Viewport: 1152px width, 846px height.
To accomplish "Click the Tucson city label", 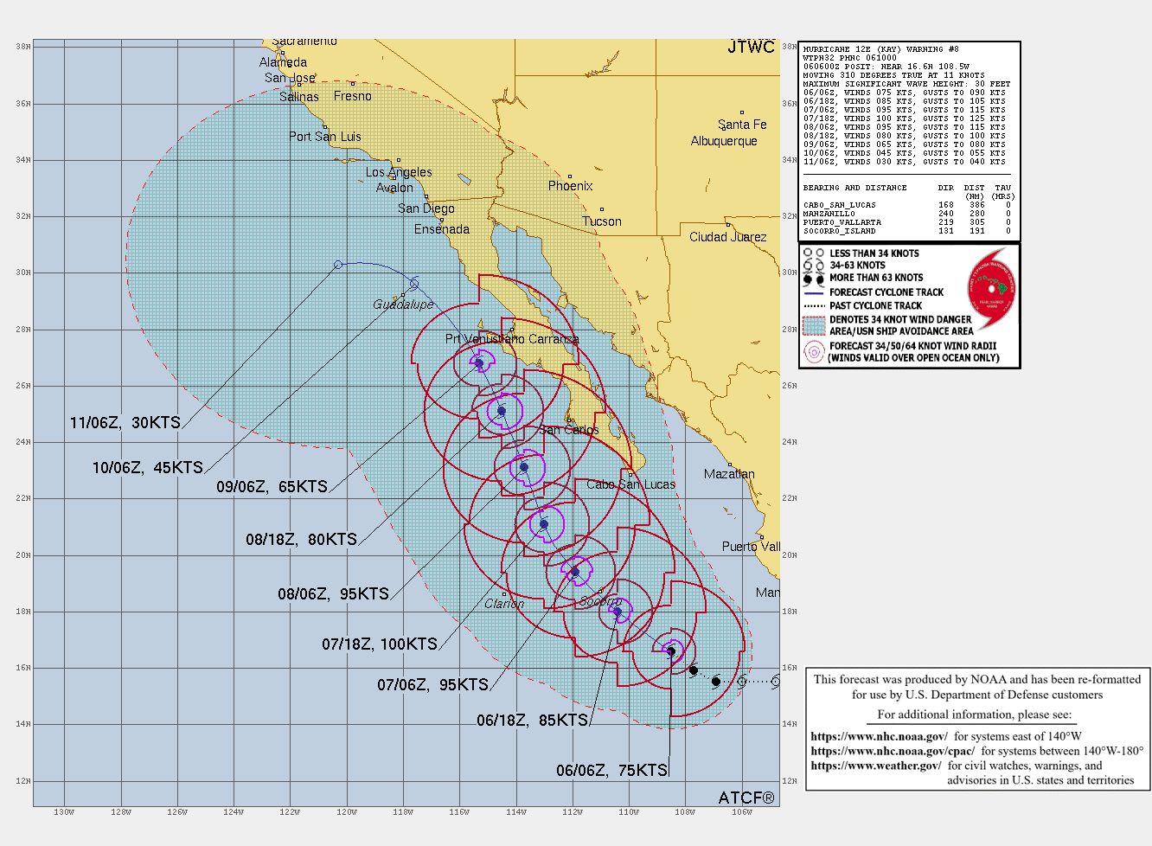I will 602,221.
